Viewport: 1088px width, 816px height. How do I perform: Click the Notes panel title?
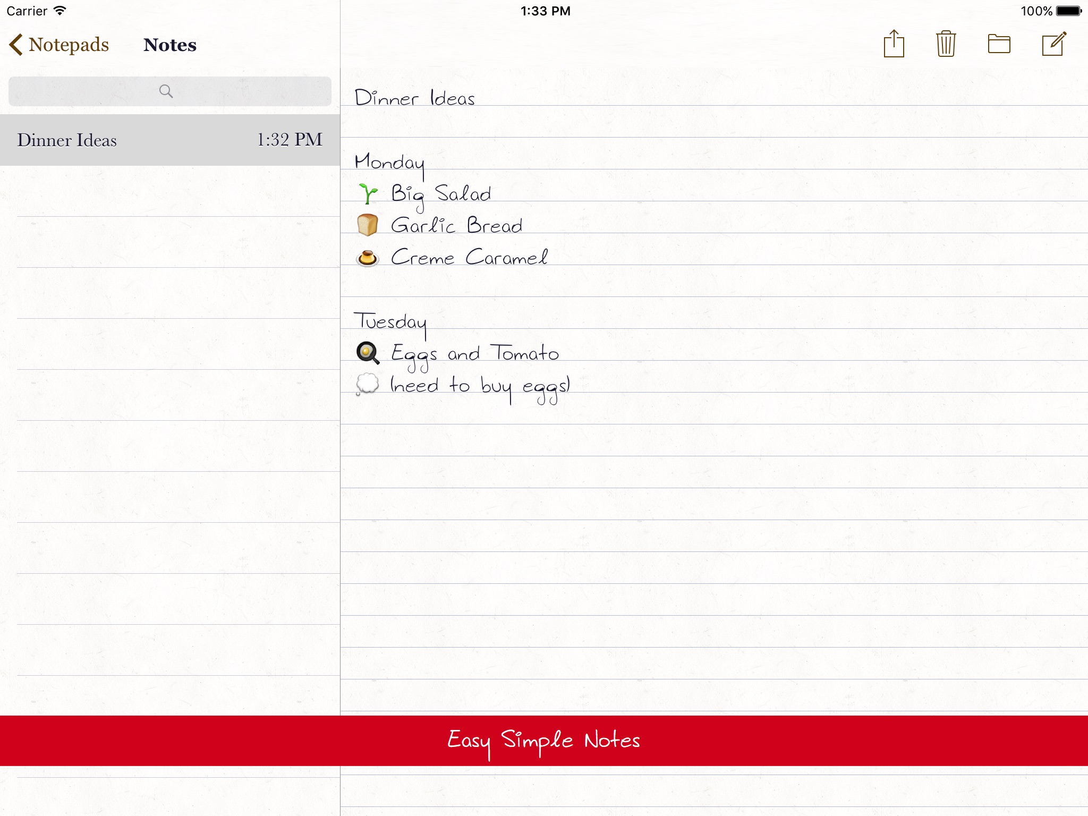coord(170,45)
